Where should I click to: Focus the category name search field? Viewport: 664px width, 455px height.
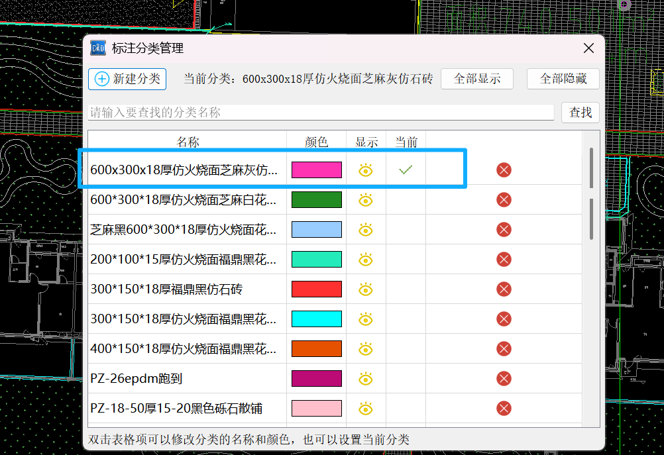(321, 113)
